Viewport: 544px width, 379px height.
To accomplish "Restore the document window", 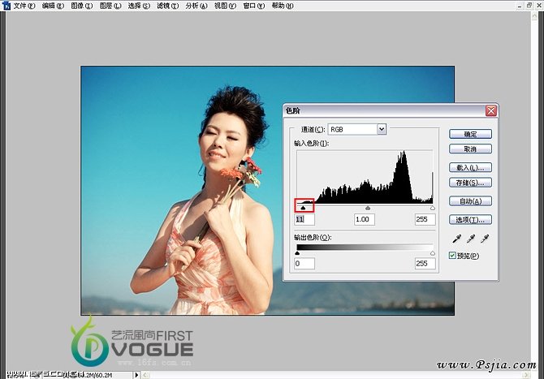I will coord(529,6).
